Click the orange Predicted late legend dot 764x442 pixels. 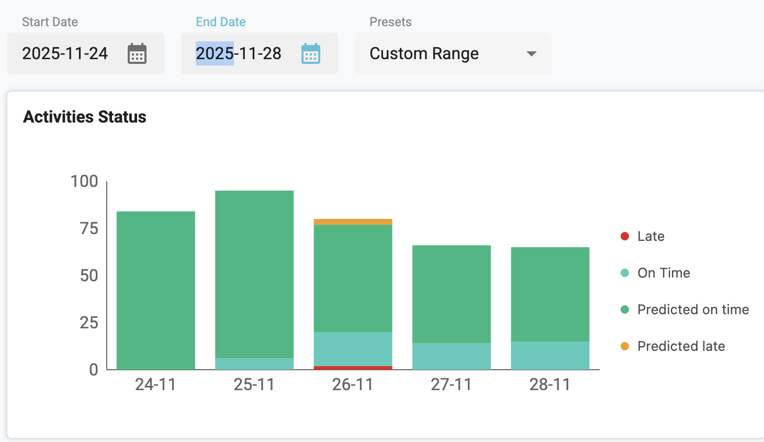coord(624,346)
